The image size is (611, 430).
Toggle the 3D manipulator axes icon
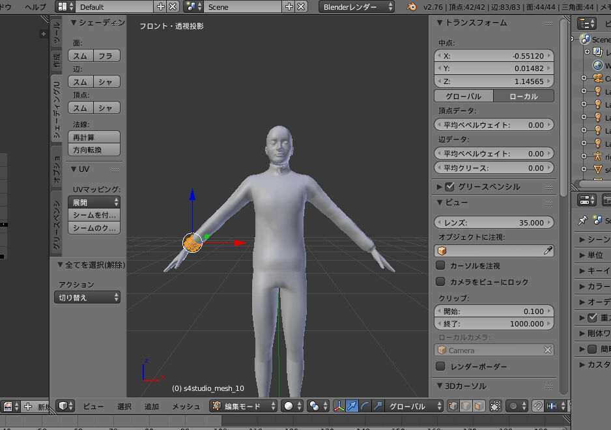point(339,406)
